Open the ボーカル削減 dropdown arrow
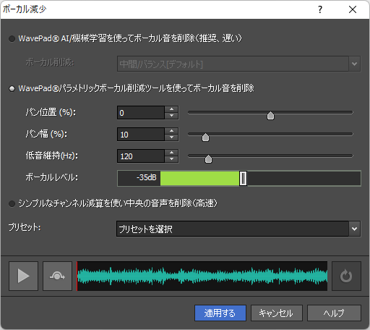The height and width of the screenshot is (330, 370). click(x=354, y=64)
